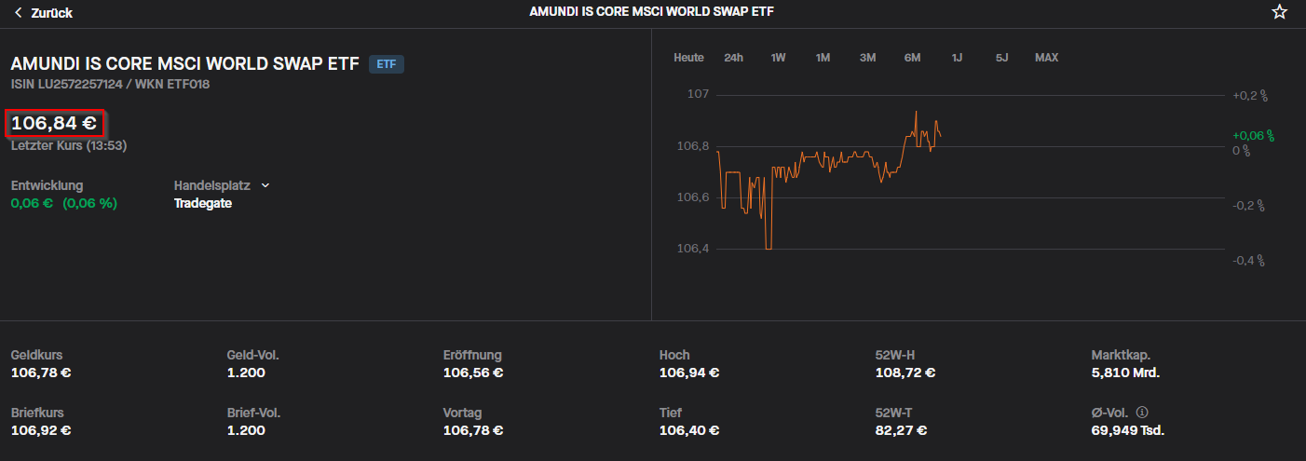Switch chart to 1M range

coord(823,58)
